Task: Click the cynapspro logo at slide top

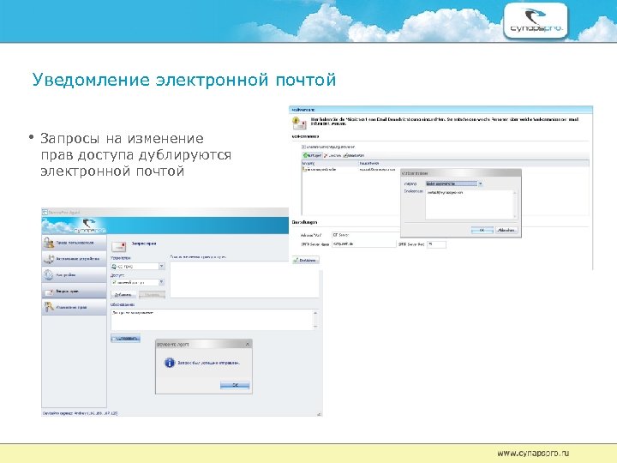Action: (x=536, y=21)
